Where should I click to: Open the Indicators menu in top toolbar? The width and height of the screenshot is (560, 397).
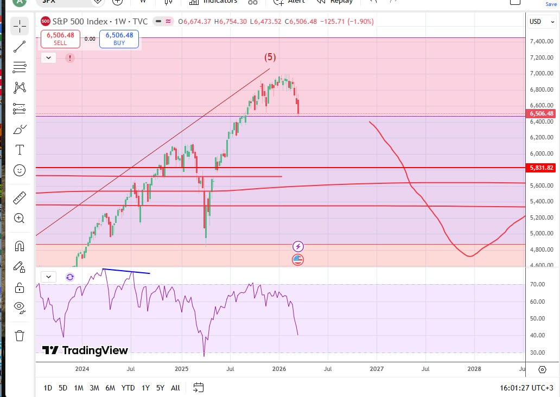(213, 2)
